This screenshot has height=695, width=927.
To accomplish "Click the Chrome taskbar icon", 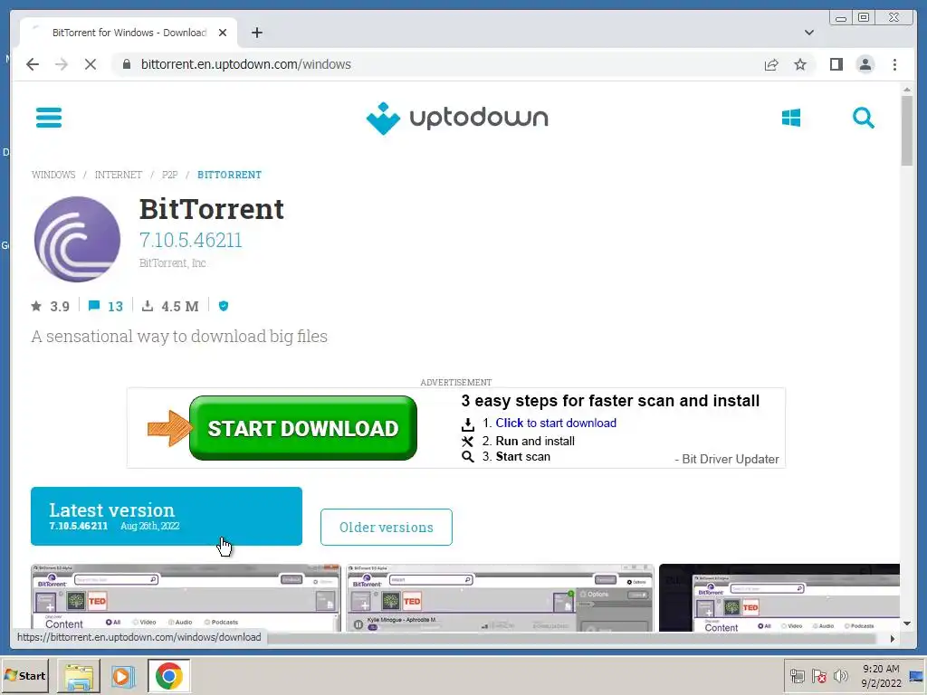I will pos(169,675).
